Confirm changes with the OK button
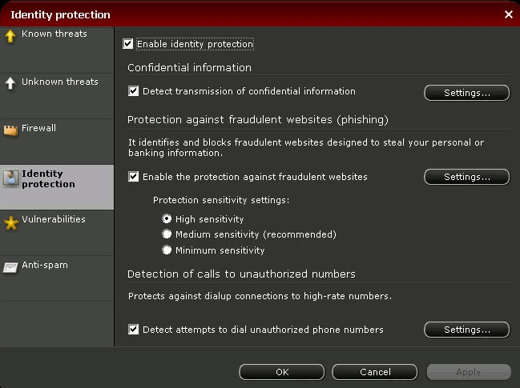 (x=281, y=372)
